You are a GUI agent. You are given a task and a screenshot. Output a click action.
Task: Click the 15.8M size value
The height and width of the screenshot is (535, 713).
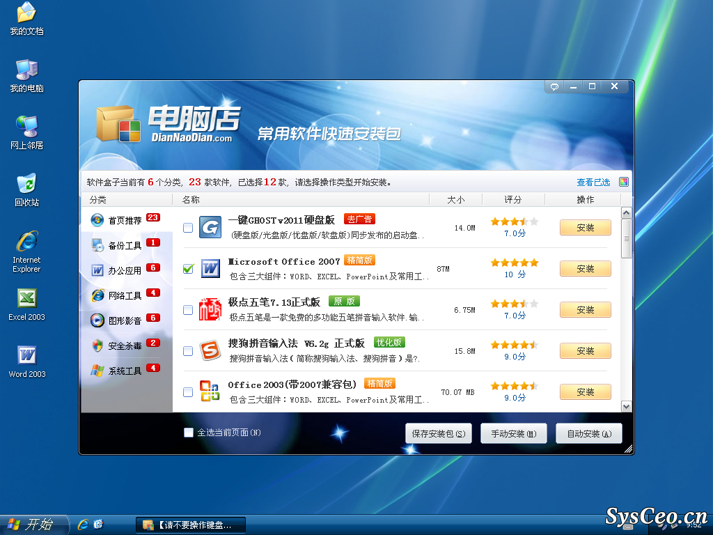[464, 351]
